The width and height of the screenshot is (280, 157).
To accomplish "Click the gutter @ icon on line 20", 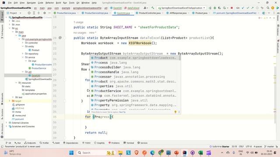I will pyautogui.click(x=60, y=38).
